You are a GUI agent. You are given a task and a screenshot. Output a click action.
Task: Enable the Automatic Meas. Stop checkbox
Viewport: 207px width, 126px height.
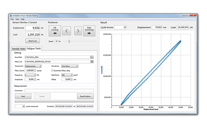click(52, 70)
